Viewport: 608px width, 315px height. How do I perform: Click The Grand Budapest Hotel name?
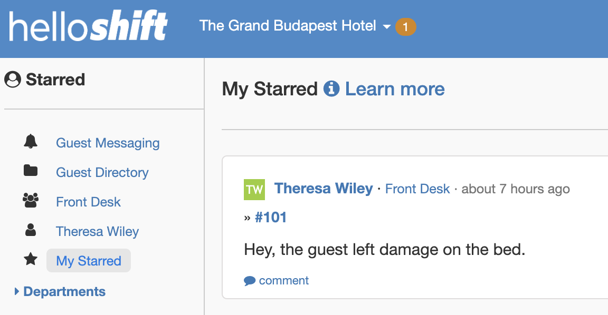pyautogui.click(x=288, y=25)
